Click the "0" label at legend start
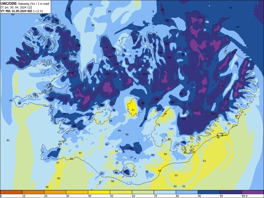The height and width of the screenshot is (198, 264). [x=1, y=196]
